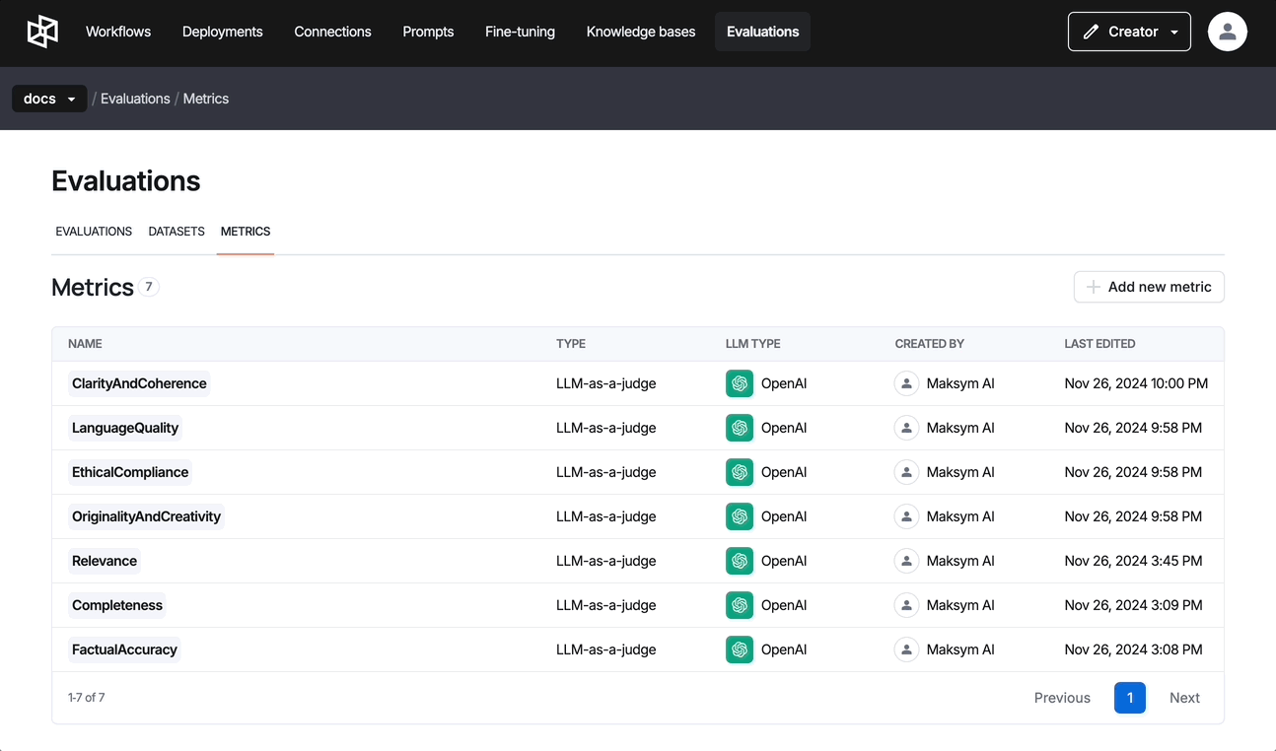Expand the Creator mode dropdown
Screen dimensions: 1276x751
point(1129,32)
